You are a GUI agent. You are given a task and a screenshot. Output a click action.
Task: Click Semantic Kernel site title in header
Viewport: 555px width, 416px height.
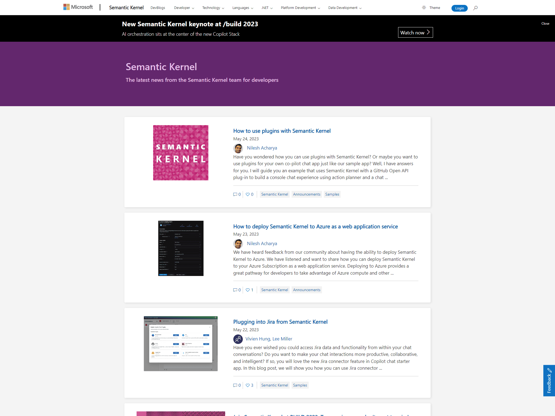126,8
